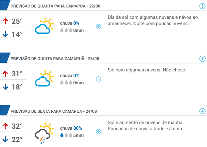Expand the Quarta 22/08 forecast plus icon
Viewport: 207px width, 147px height.
pos(202,6)
